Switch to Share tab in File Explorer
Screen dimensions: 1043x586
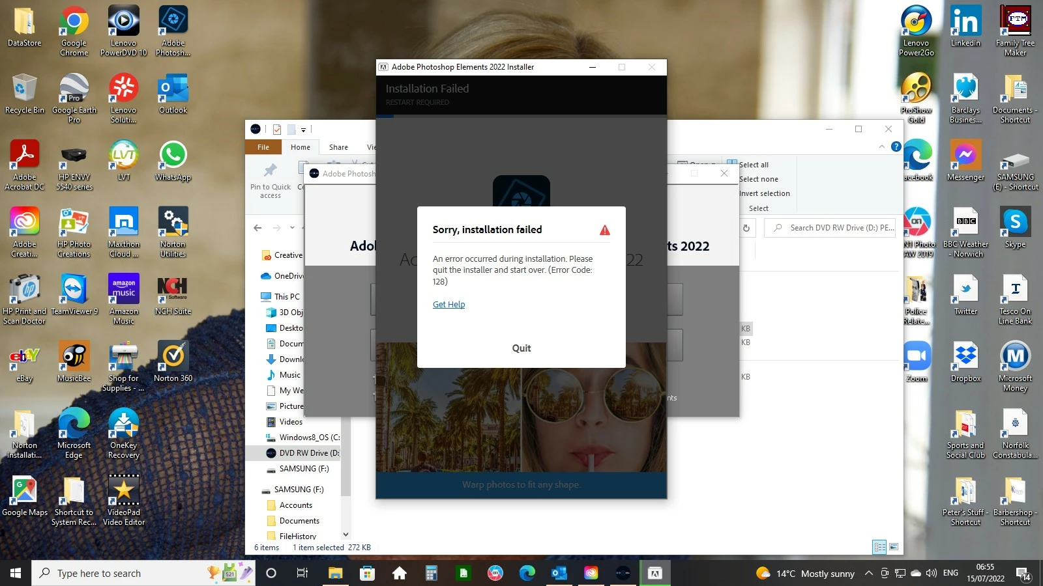click(338, 147)
